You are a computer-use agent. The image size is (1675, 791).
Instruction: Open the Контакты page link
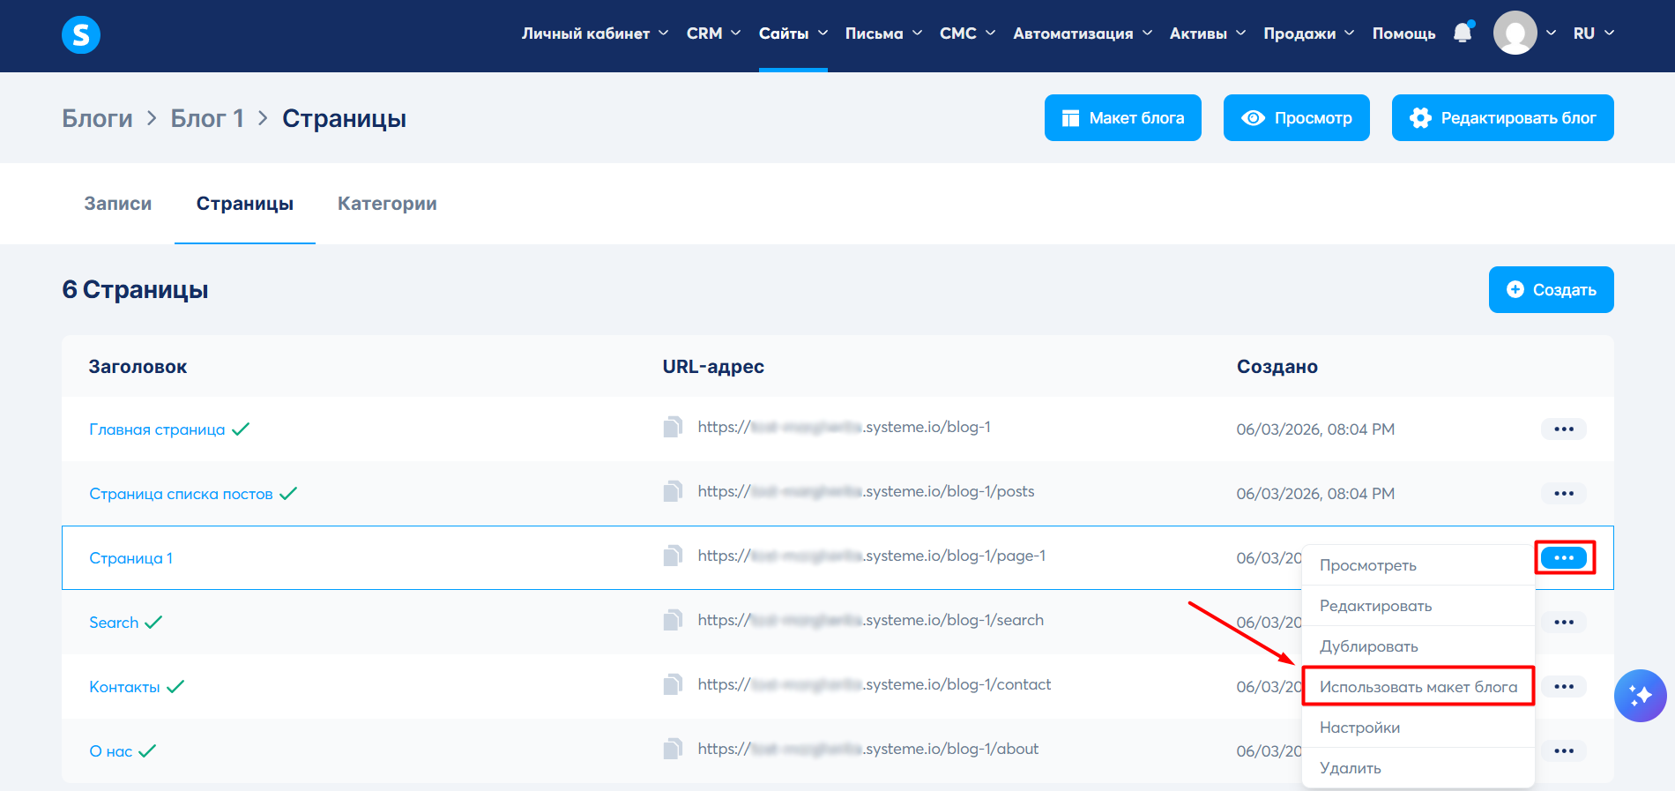tap(124, 687)
